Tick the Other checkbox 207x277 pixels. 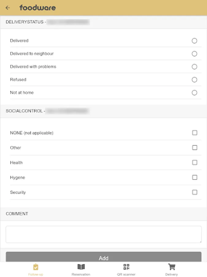(194, 148)
